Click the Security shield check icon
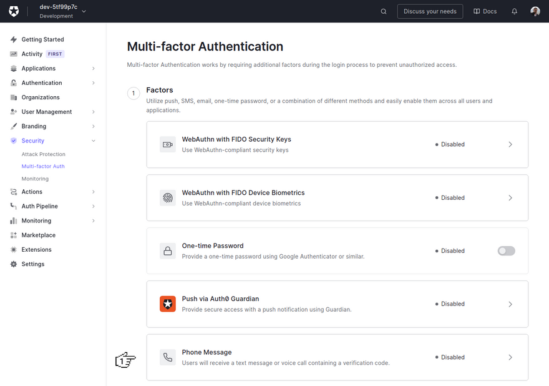Screen dimensions: 549x386 (14, 141)
